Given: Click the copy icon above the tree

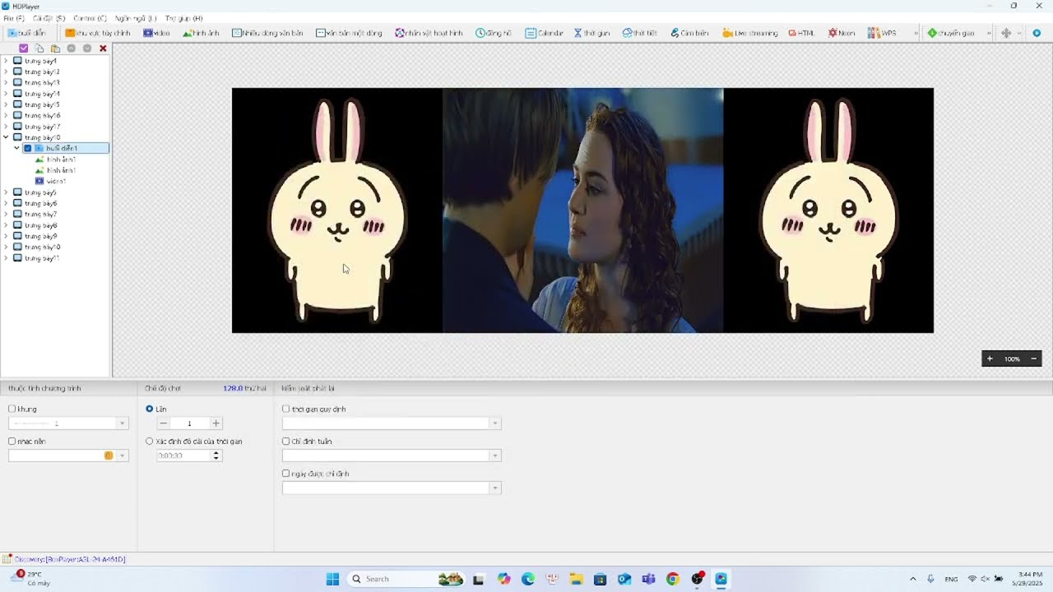Looking at the screenshot, I should click(x=39, y=49).
